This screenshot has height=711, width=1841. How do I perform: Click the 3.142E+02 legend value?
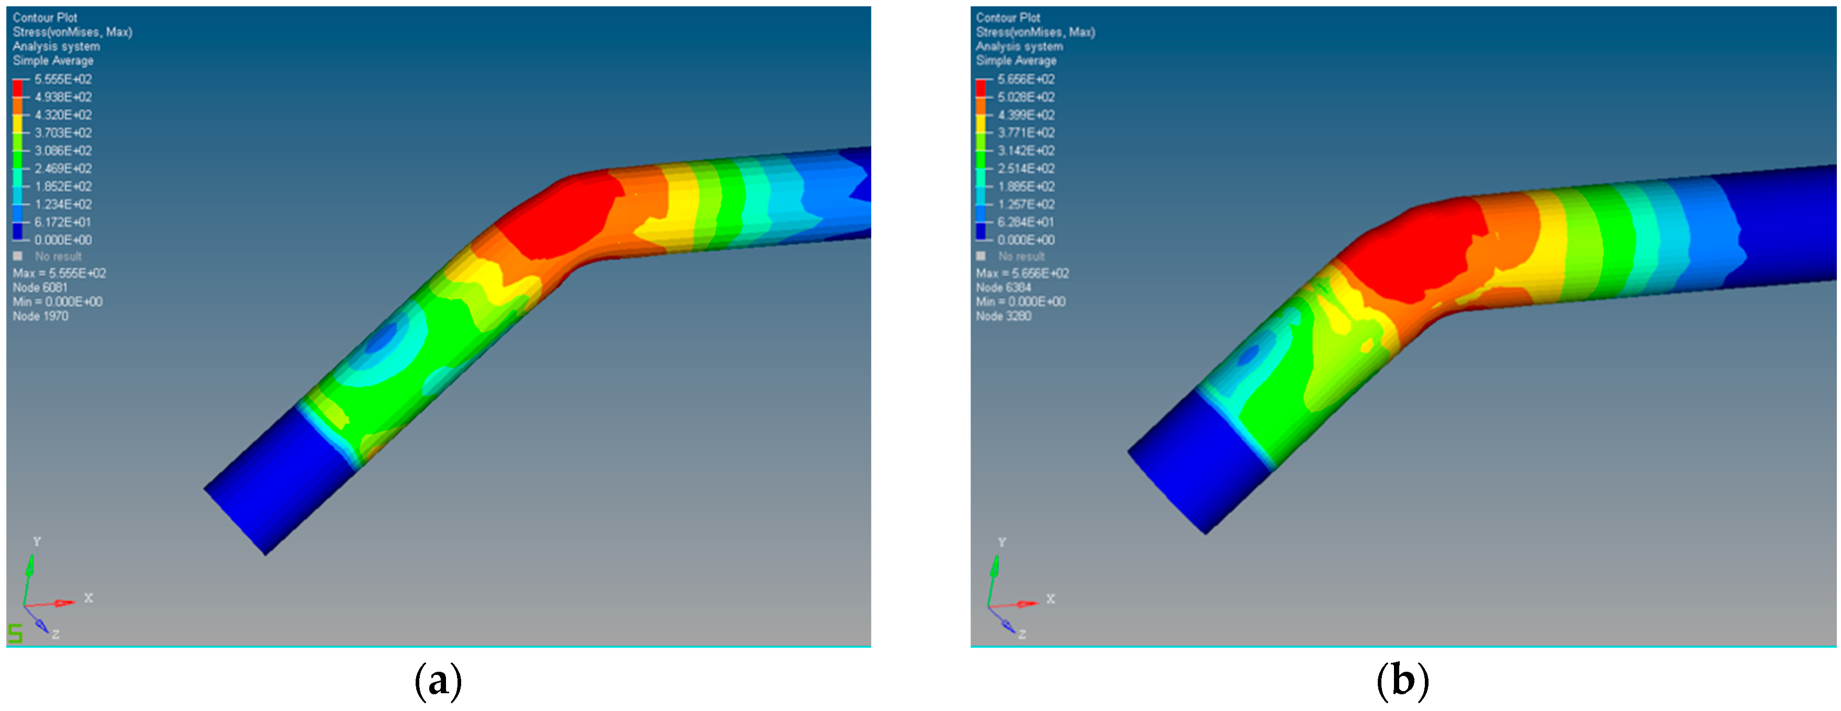1025,151
